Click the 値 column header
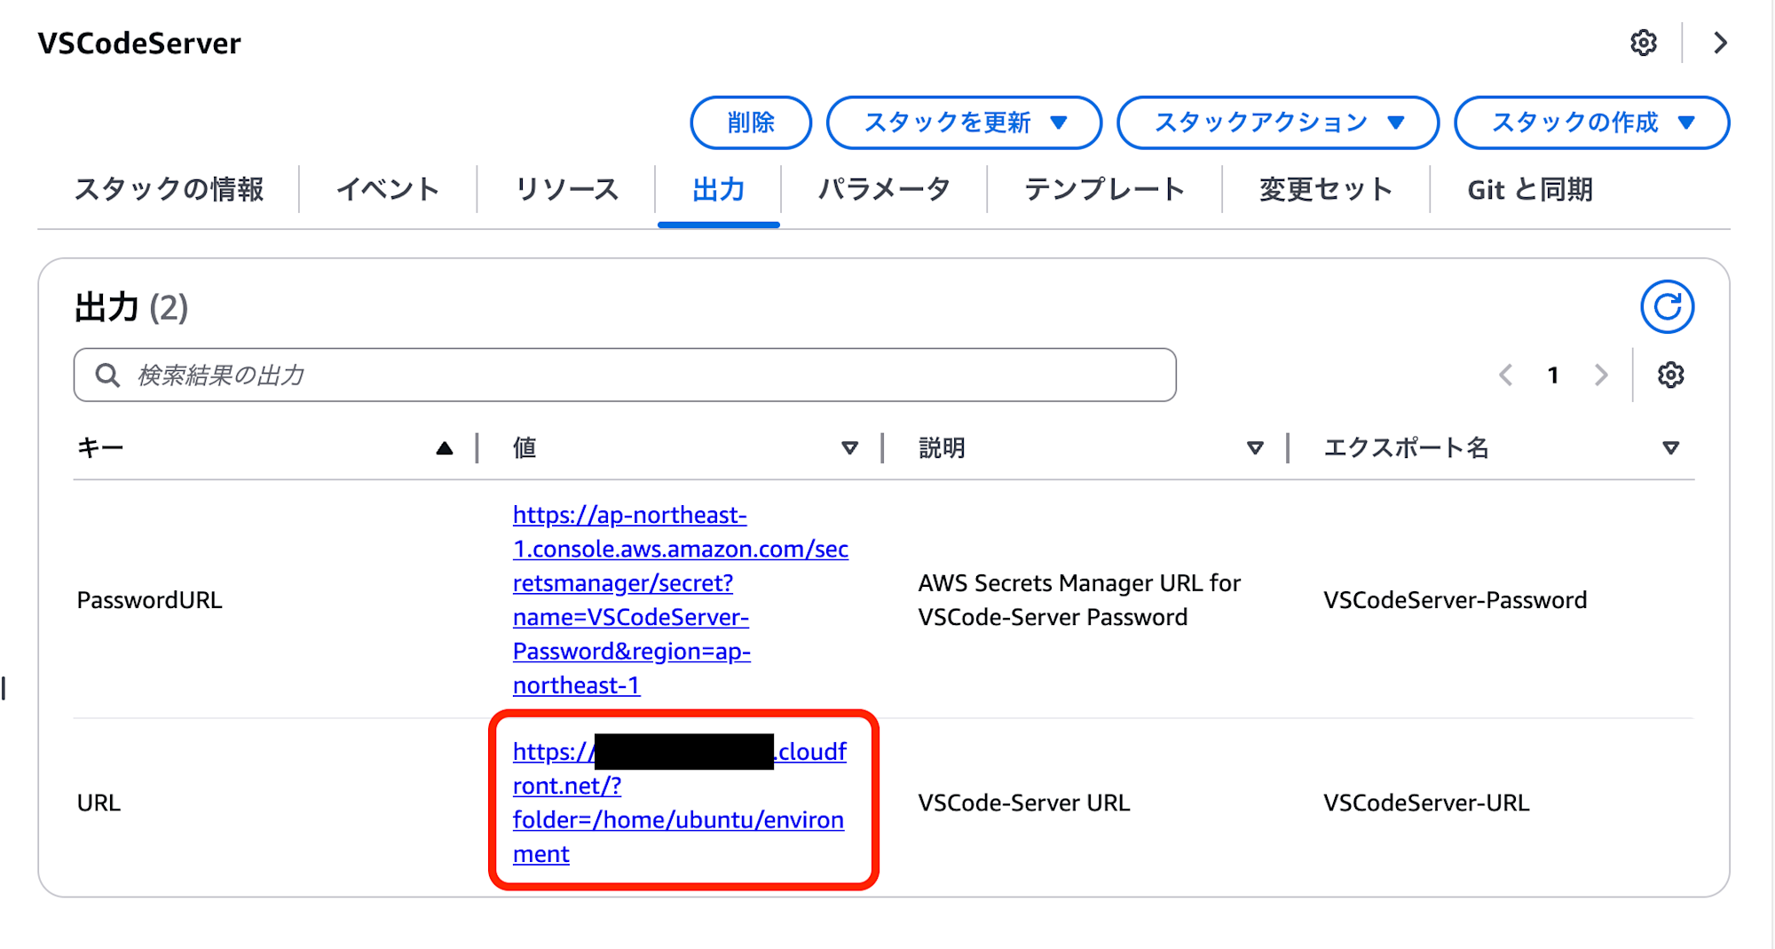 [525, 447]
